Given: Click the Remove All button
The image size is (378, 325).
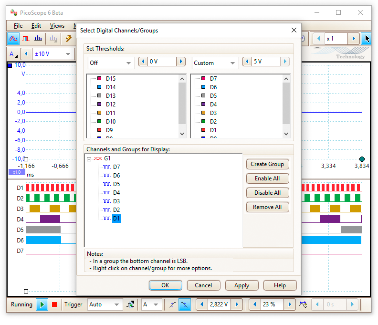Looking at the screenshot, I should pos(267,207).
